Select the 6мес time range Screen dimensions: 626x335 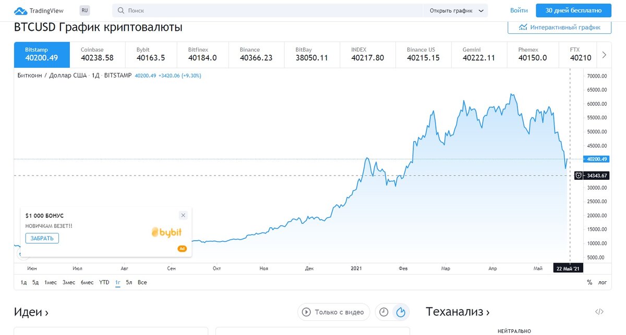tap(87, 282)
